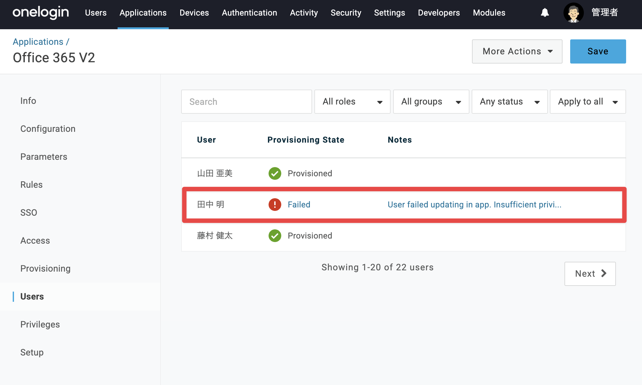Focus the user Search field
This screenshot has width=642, height=385.
pyautogui.click(x=246, y=102)
